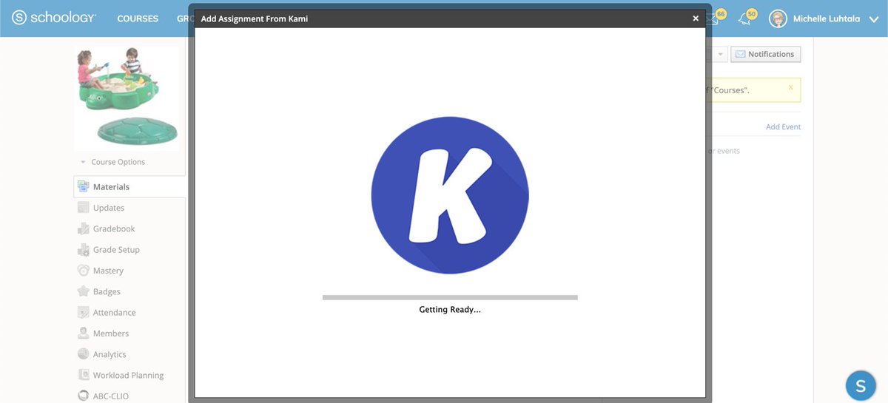Viewport: 888px width, 403px height.
Task: Click the Attendance icon
Action: pos(84,313)
